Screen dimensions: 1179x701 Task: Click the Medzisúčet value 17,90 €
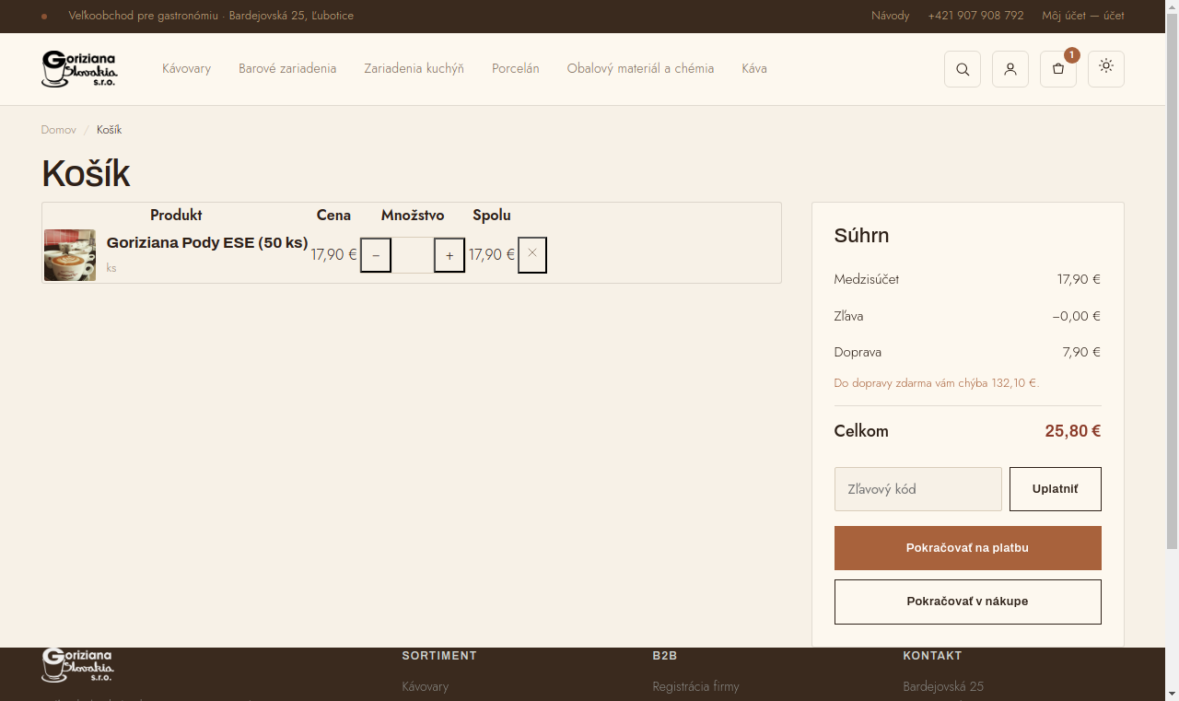tap(1079, 279)
